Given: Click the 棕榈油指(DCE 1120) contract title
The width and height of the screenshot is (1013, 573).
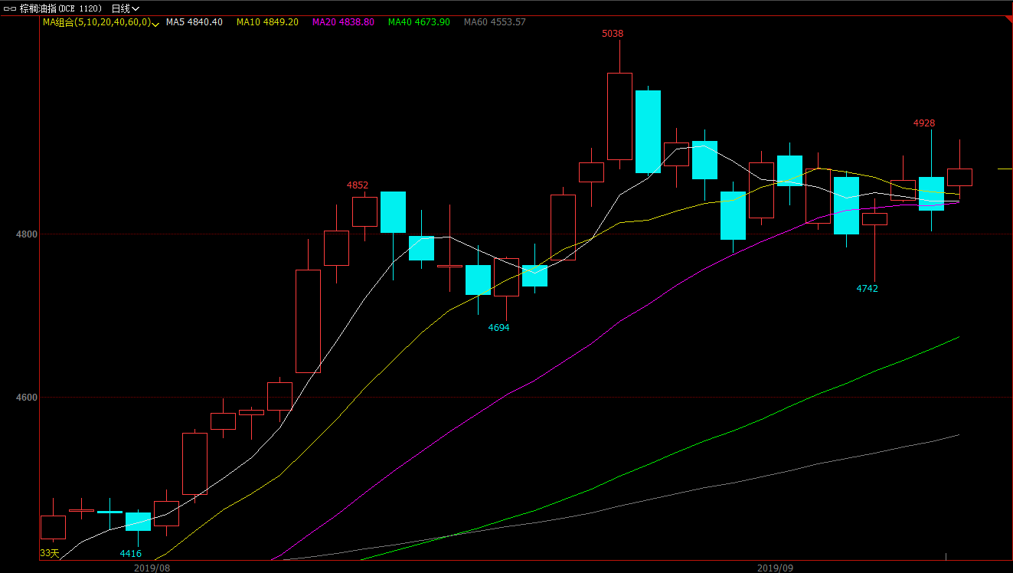Looking at the screenshot, I should (60, 8).
